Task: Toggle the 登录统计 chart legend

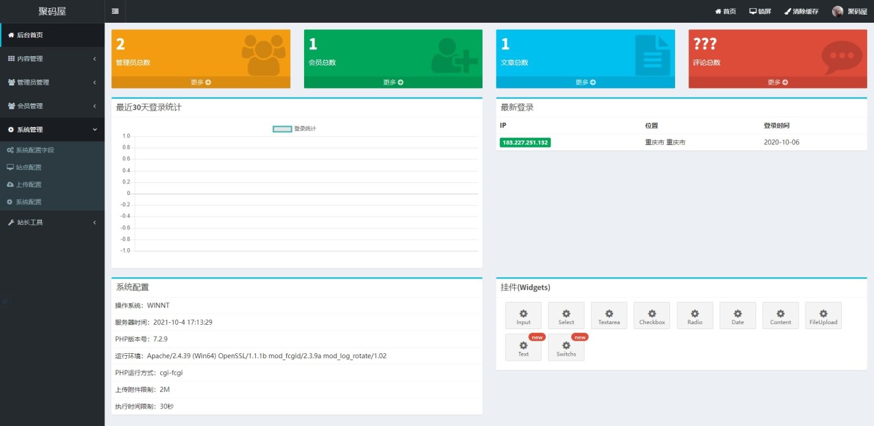Action: [x=294, y=128]
